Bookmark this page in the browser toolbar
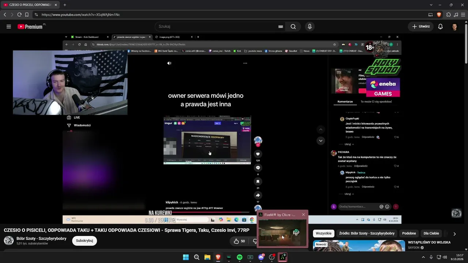Viewport: 468px width, 263px height. 27,15
